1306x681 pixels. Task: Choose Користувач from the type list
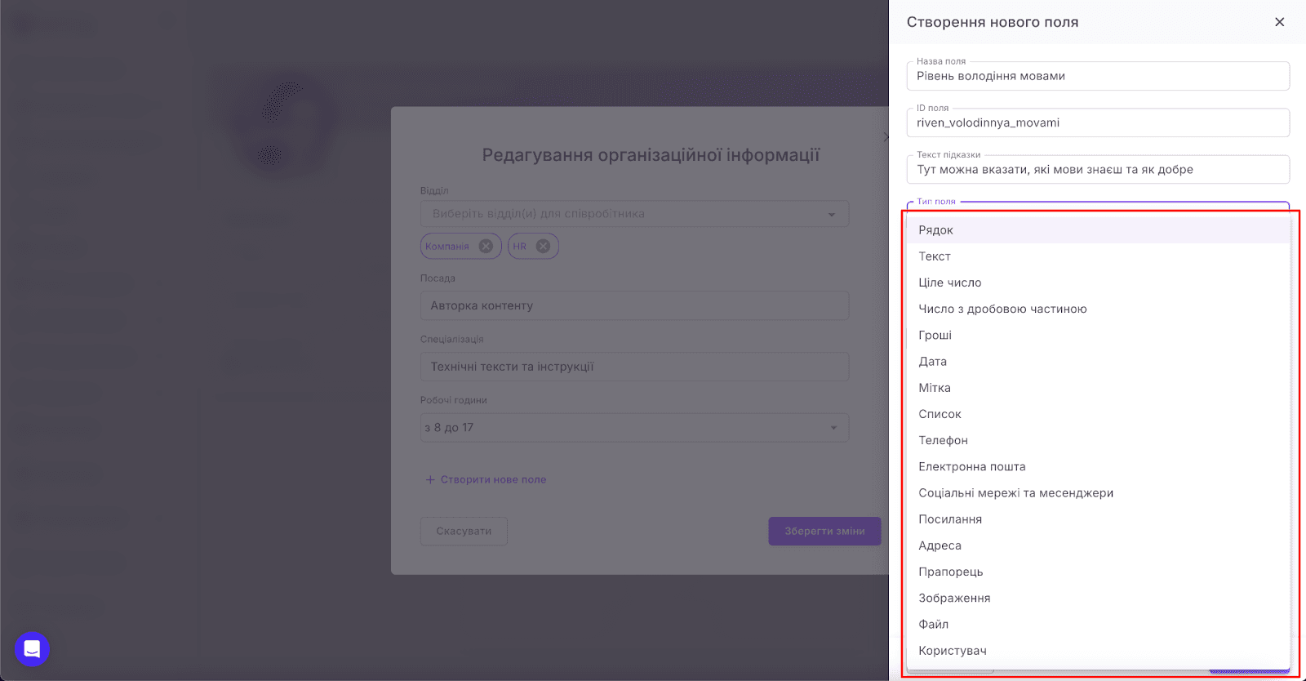(952, 651)
